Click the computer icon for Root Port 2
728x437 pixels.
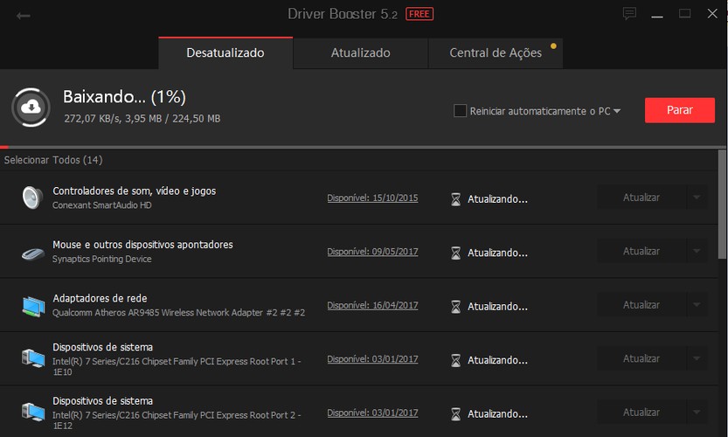(x=33, y=412)
